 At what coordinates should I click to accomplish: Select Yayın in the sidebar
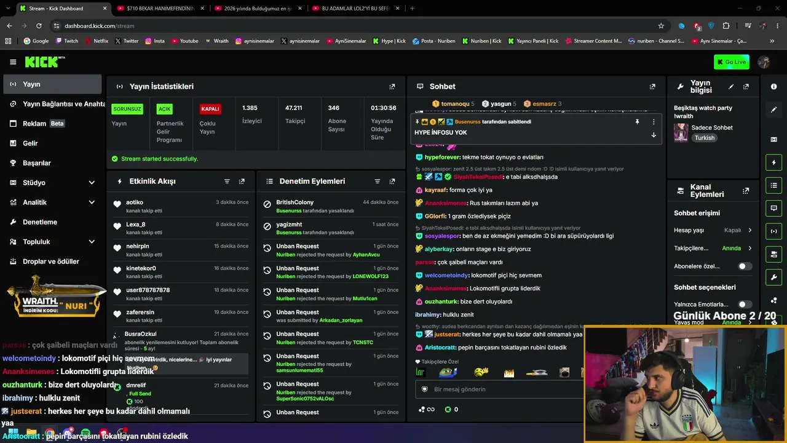pyautogui.click(x=52, y=84)
